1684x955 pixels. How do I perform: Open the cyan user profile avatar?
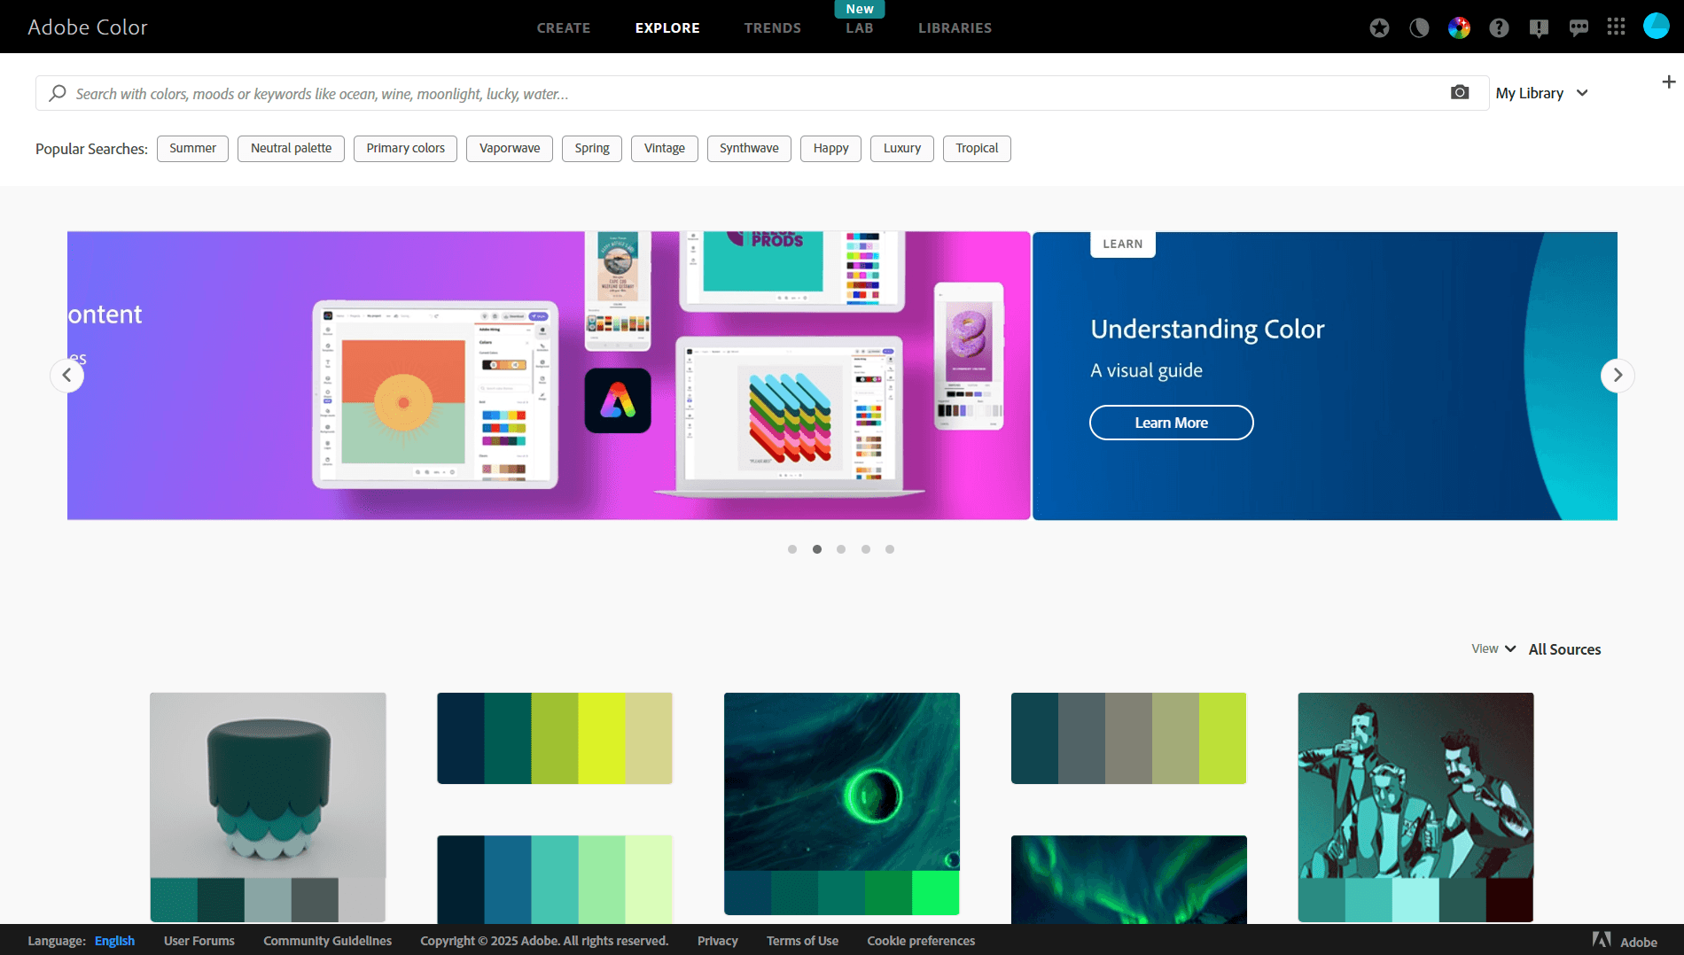[1656, 26]
